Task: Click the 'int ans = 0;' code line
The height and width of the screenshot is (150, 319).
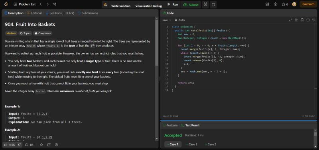Action: (x=187, y=34)
